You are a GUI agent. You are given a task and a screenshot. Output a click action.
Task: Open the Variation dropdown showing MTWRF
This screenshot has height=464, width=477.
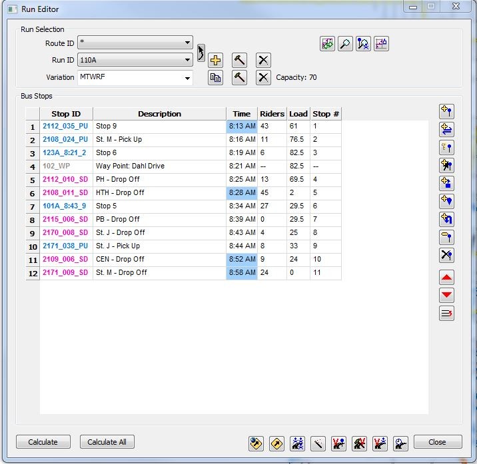pos(135,77)
